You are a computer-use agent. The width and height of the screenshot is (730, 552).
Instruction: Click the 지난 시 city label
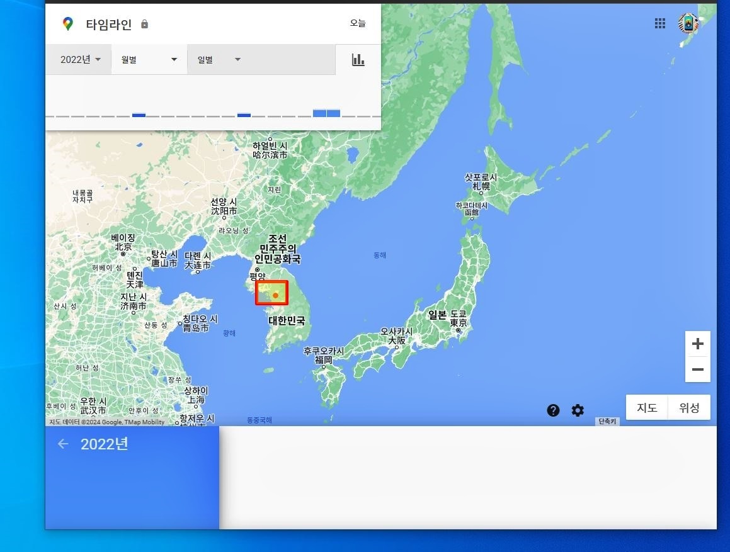133,301
